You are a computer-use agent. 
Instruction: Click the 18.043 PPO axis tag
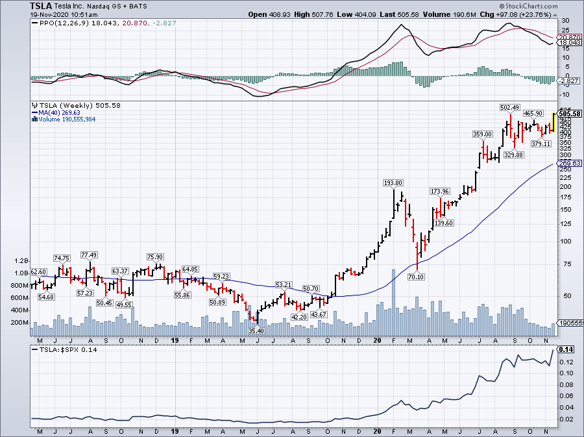[570, 43]
